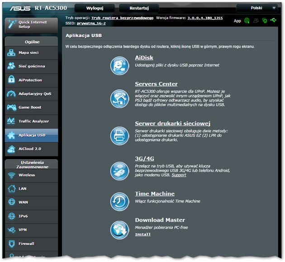This screenshot has width=285, height=262.
Task: Open the Time Machine link
Action: (x=155, y=194)
